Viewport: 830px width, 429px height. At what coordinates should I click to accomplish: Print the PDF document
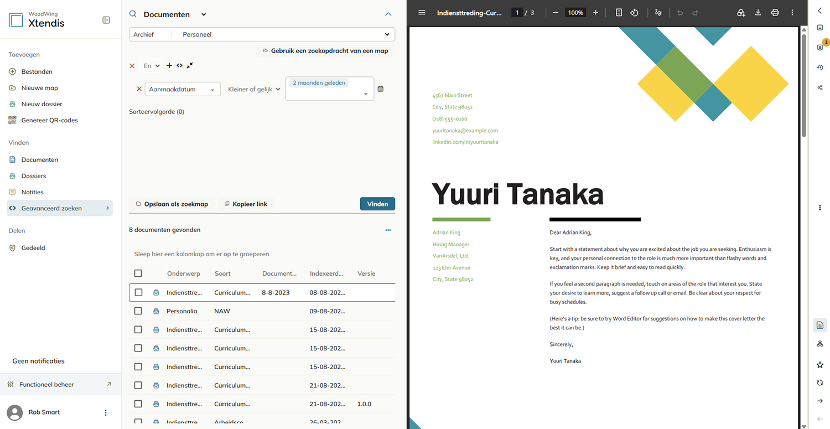[x=775, y=12]
